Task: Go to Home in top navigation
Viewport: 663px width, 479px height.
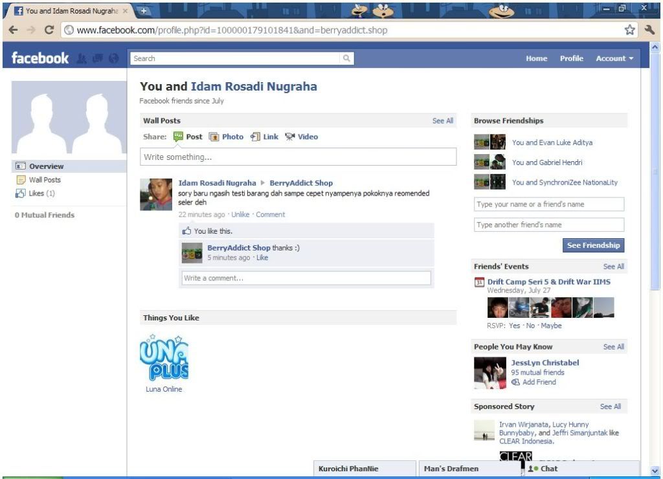Action: 537,58
